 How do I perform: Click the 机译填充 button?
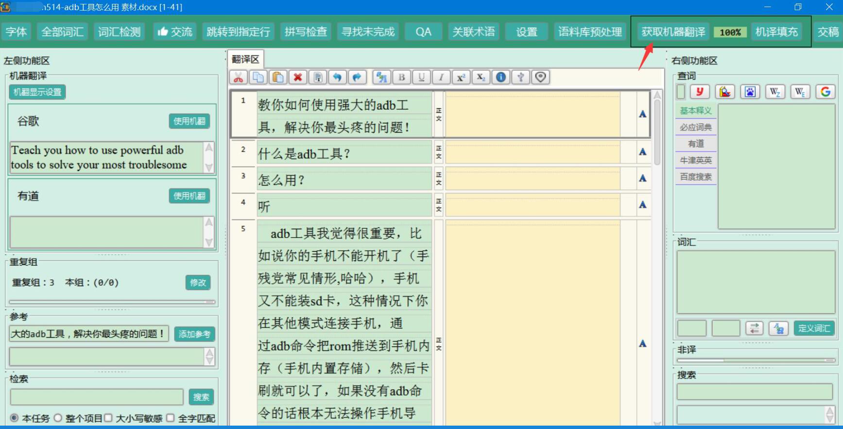pos(776,32)
